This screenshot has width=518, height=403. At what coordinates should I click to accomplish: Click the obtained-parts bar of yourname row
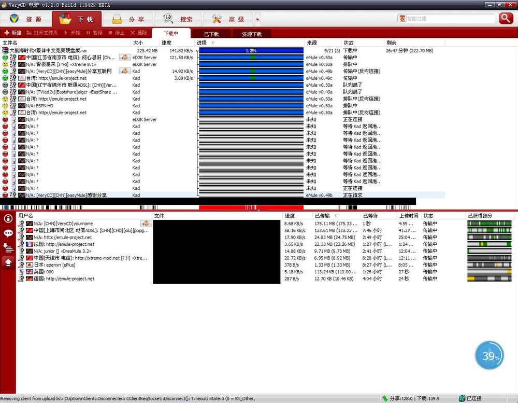490,224
